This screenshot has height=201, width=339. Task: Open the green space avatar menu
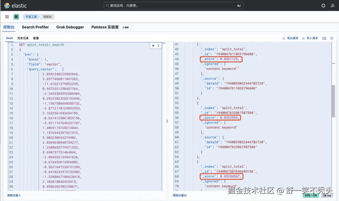(16, 17)
